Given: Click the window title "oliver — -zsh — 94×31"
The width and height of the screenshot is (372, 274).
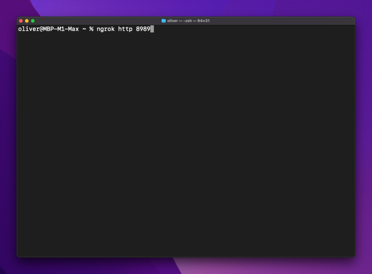Looking at the screenshot, I should [188, 21].
